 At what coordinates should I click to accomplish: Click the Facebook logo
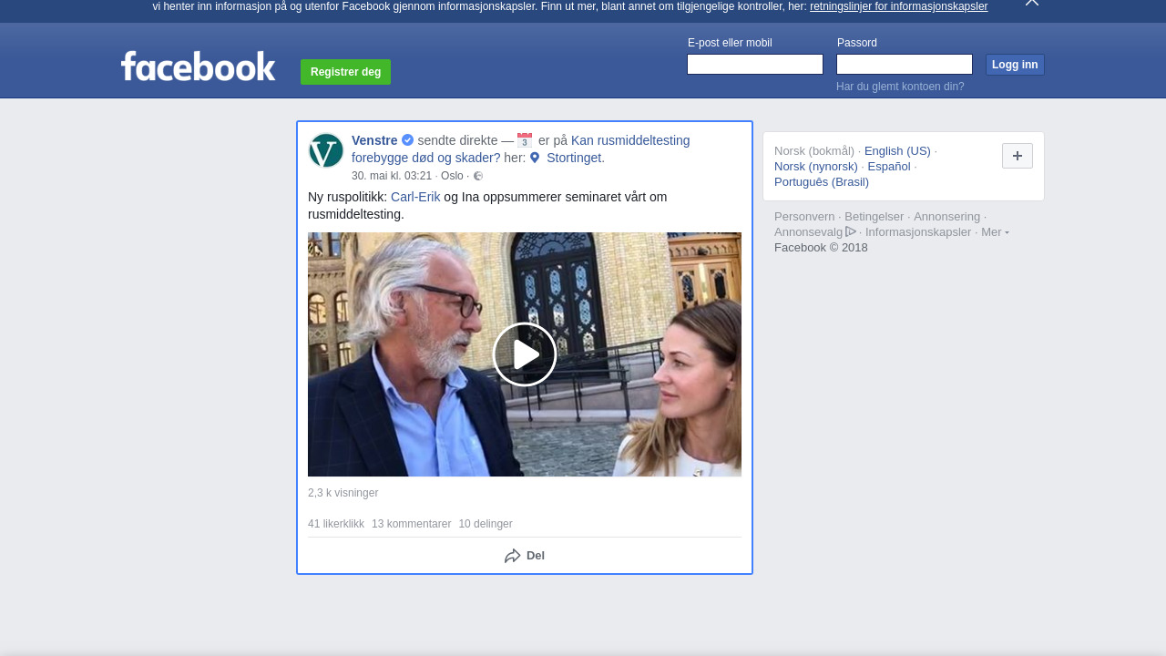(x=198, y=66)
